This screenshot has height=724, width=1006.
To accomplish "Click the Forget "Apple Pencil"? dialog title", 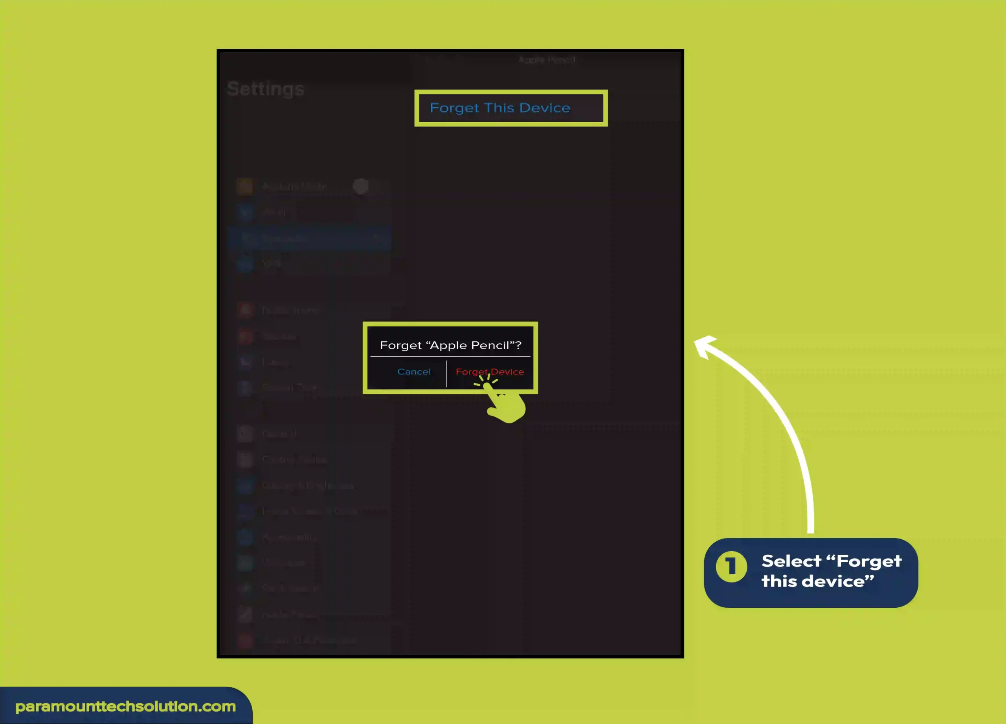I will pyautogui.click(x=451, y=345).
